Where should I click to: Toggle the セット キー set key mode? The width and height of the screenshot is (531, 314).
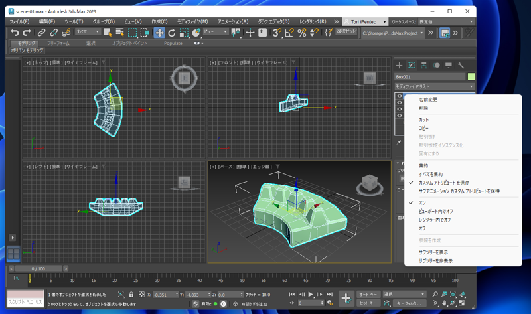point(368,303)
